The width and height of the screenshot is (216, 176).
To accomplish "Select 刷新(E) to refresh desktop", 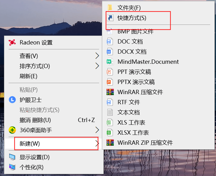I will coord(54,76).
